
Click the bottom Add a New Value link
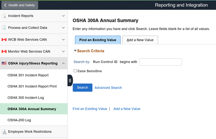[x=127, y=109]
